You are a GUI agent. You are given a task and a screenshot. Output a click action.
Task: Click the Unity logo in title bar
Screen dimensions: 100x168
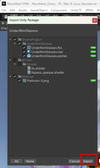[x=4, y=4]
